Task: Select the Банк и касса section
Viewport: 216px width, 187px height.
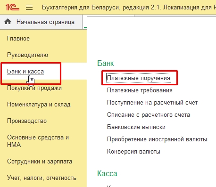Action: (25, 72)
